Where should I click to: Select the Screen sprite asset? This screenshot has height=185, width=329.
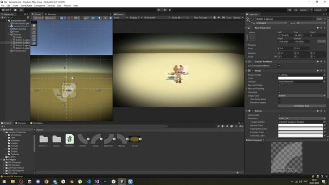click(135, 140)
